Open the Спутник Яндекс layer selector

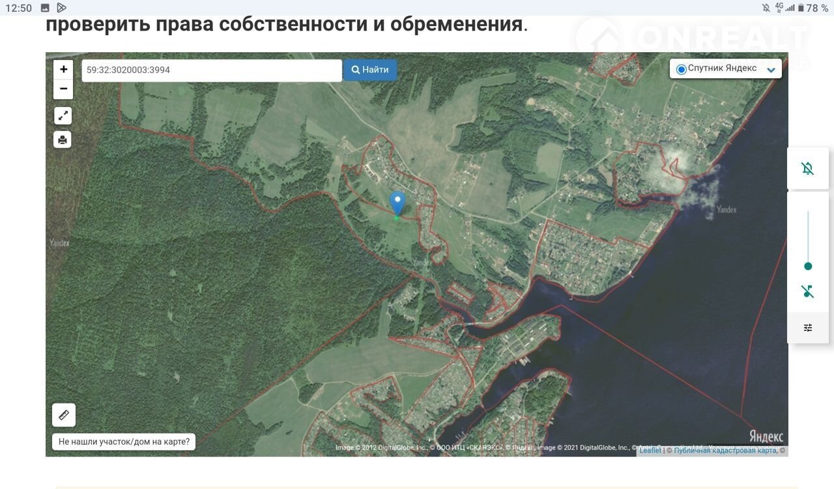tap(722, 68)
